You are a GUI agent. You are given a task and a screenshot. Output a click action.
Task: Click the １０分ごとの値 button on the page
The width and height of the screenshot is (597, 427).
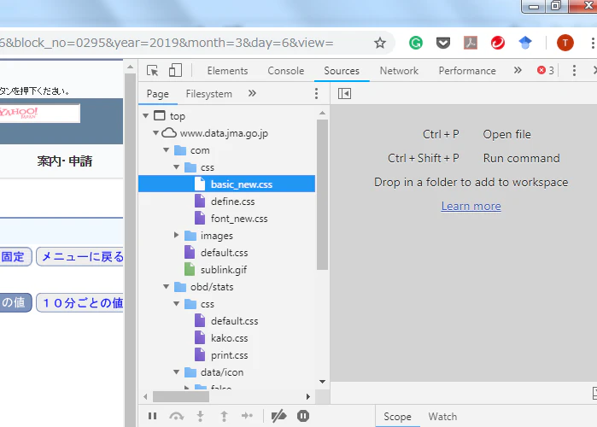[81, 303]
